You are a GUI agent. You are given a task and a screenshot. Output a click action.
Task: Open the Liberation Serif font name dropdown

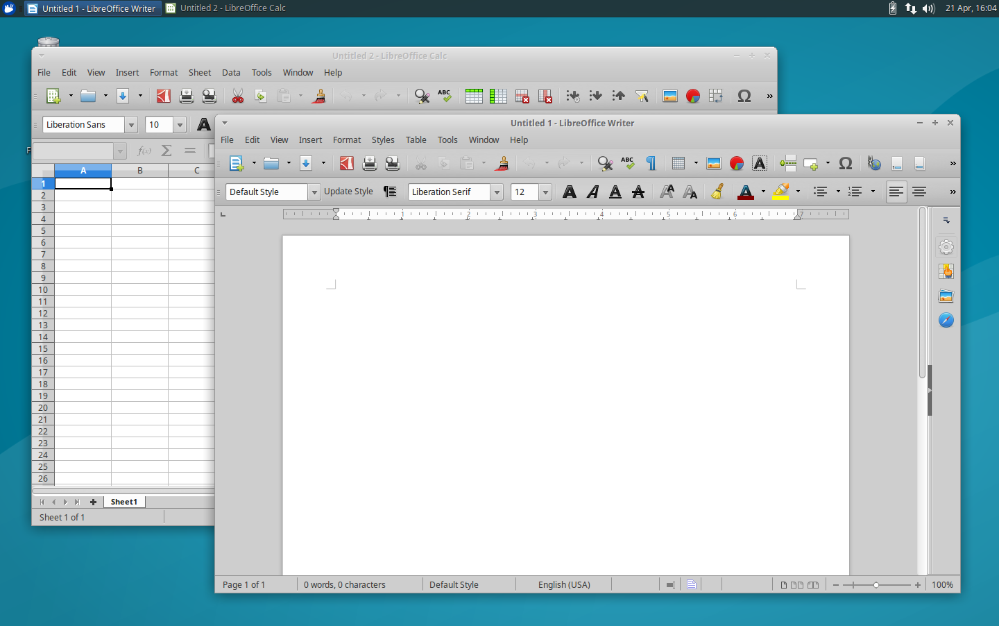click(x=497, y=192)
